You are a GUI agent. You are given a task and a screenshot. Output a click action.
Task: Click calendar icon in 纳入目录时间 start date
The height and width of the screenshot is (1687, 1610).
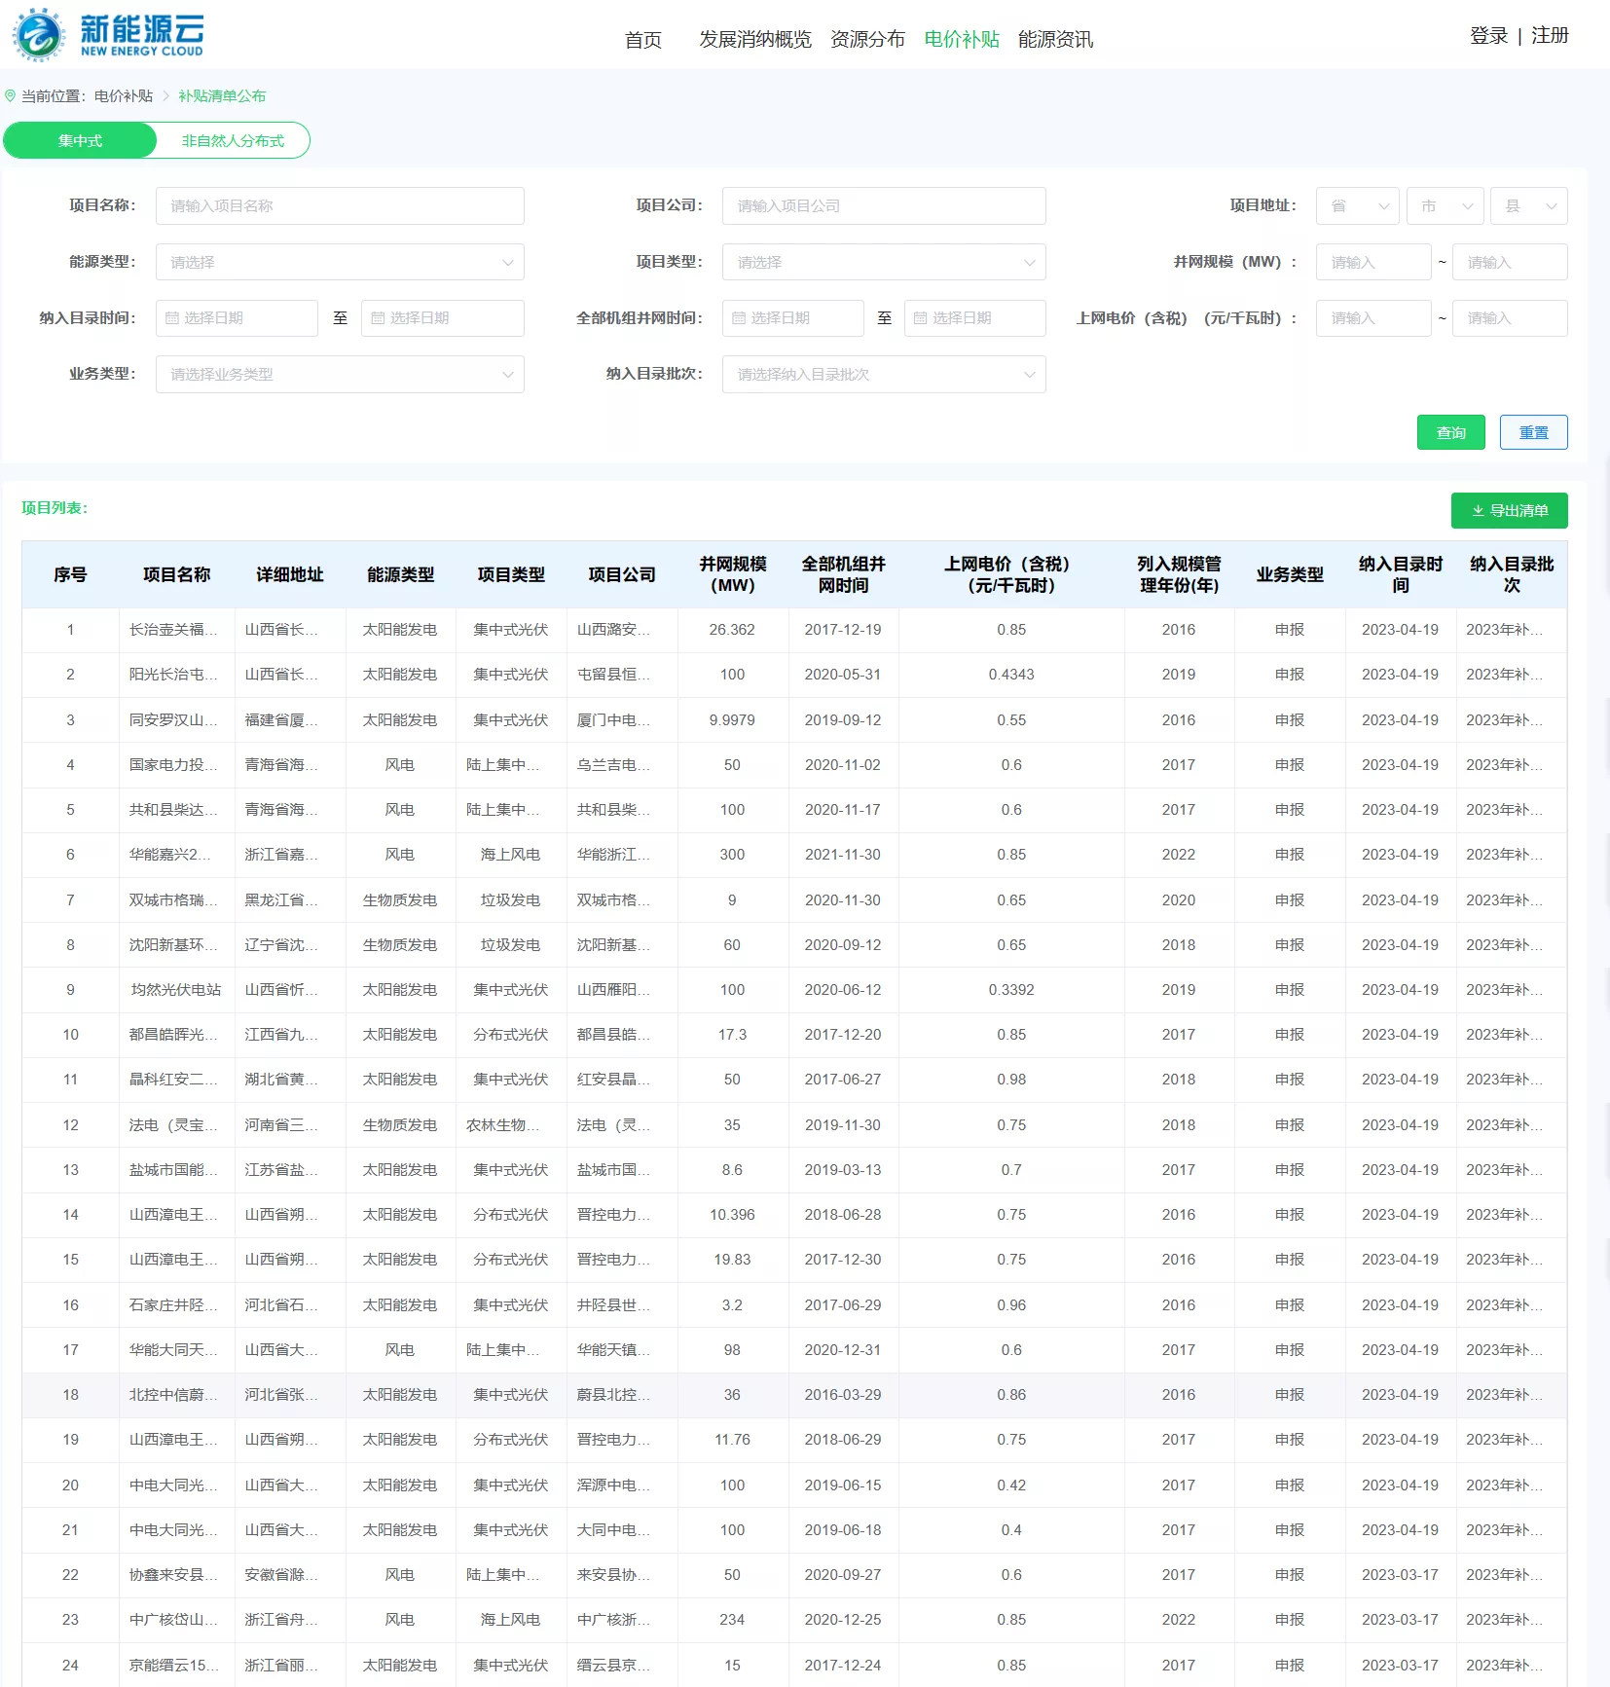(x=172, y=318)
